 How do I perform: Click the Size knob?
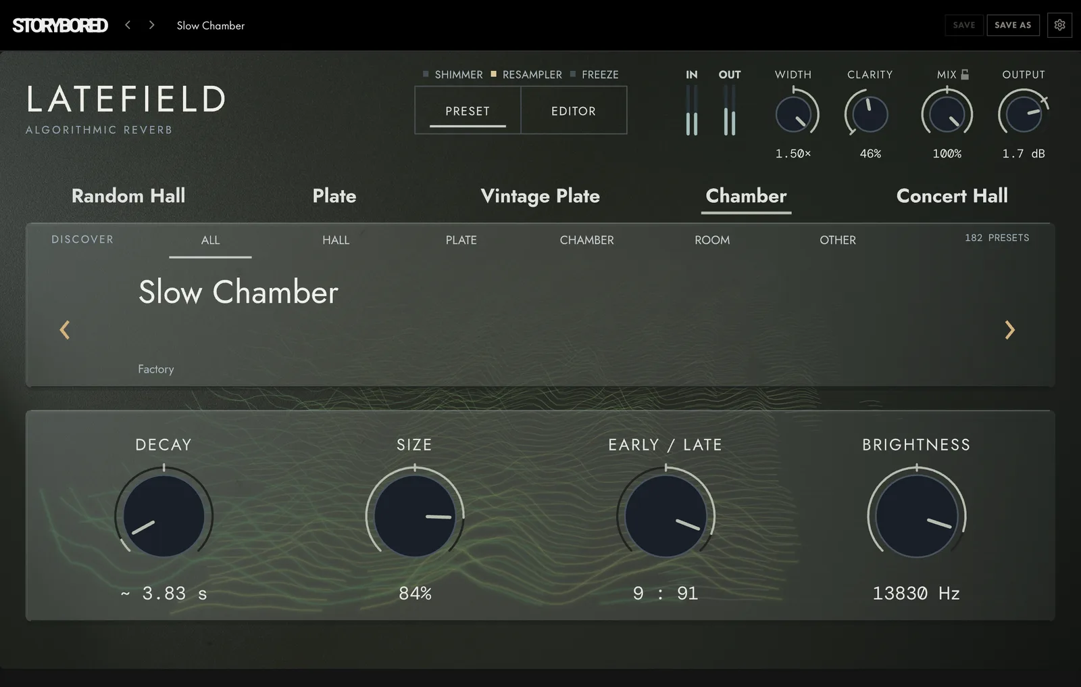tap(415, 516)
